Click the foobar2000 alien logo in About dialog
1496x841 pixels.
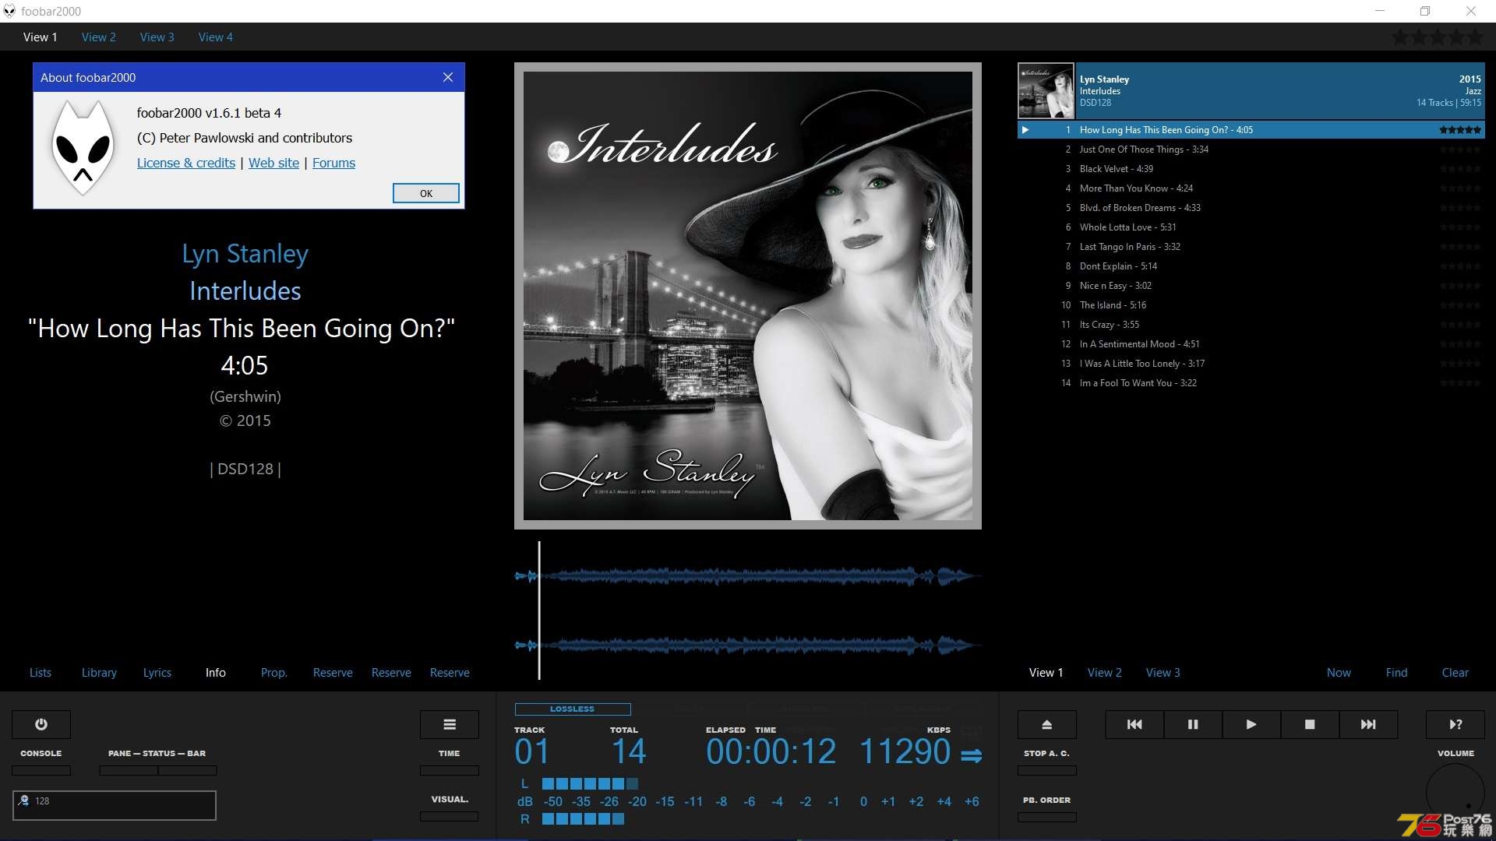pos(83,149)
